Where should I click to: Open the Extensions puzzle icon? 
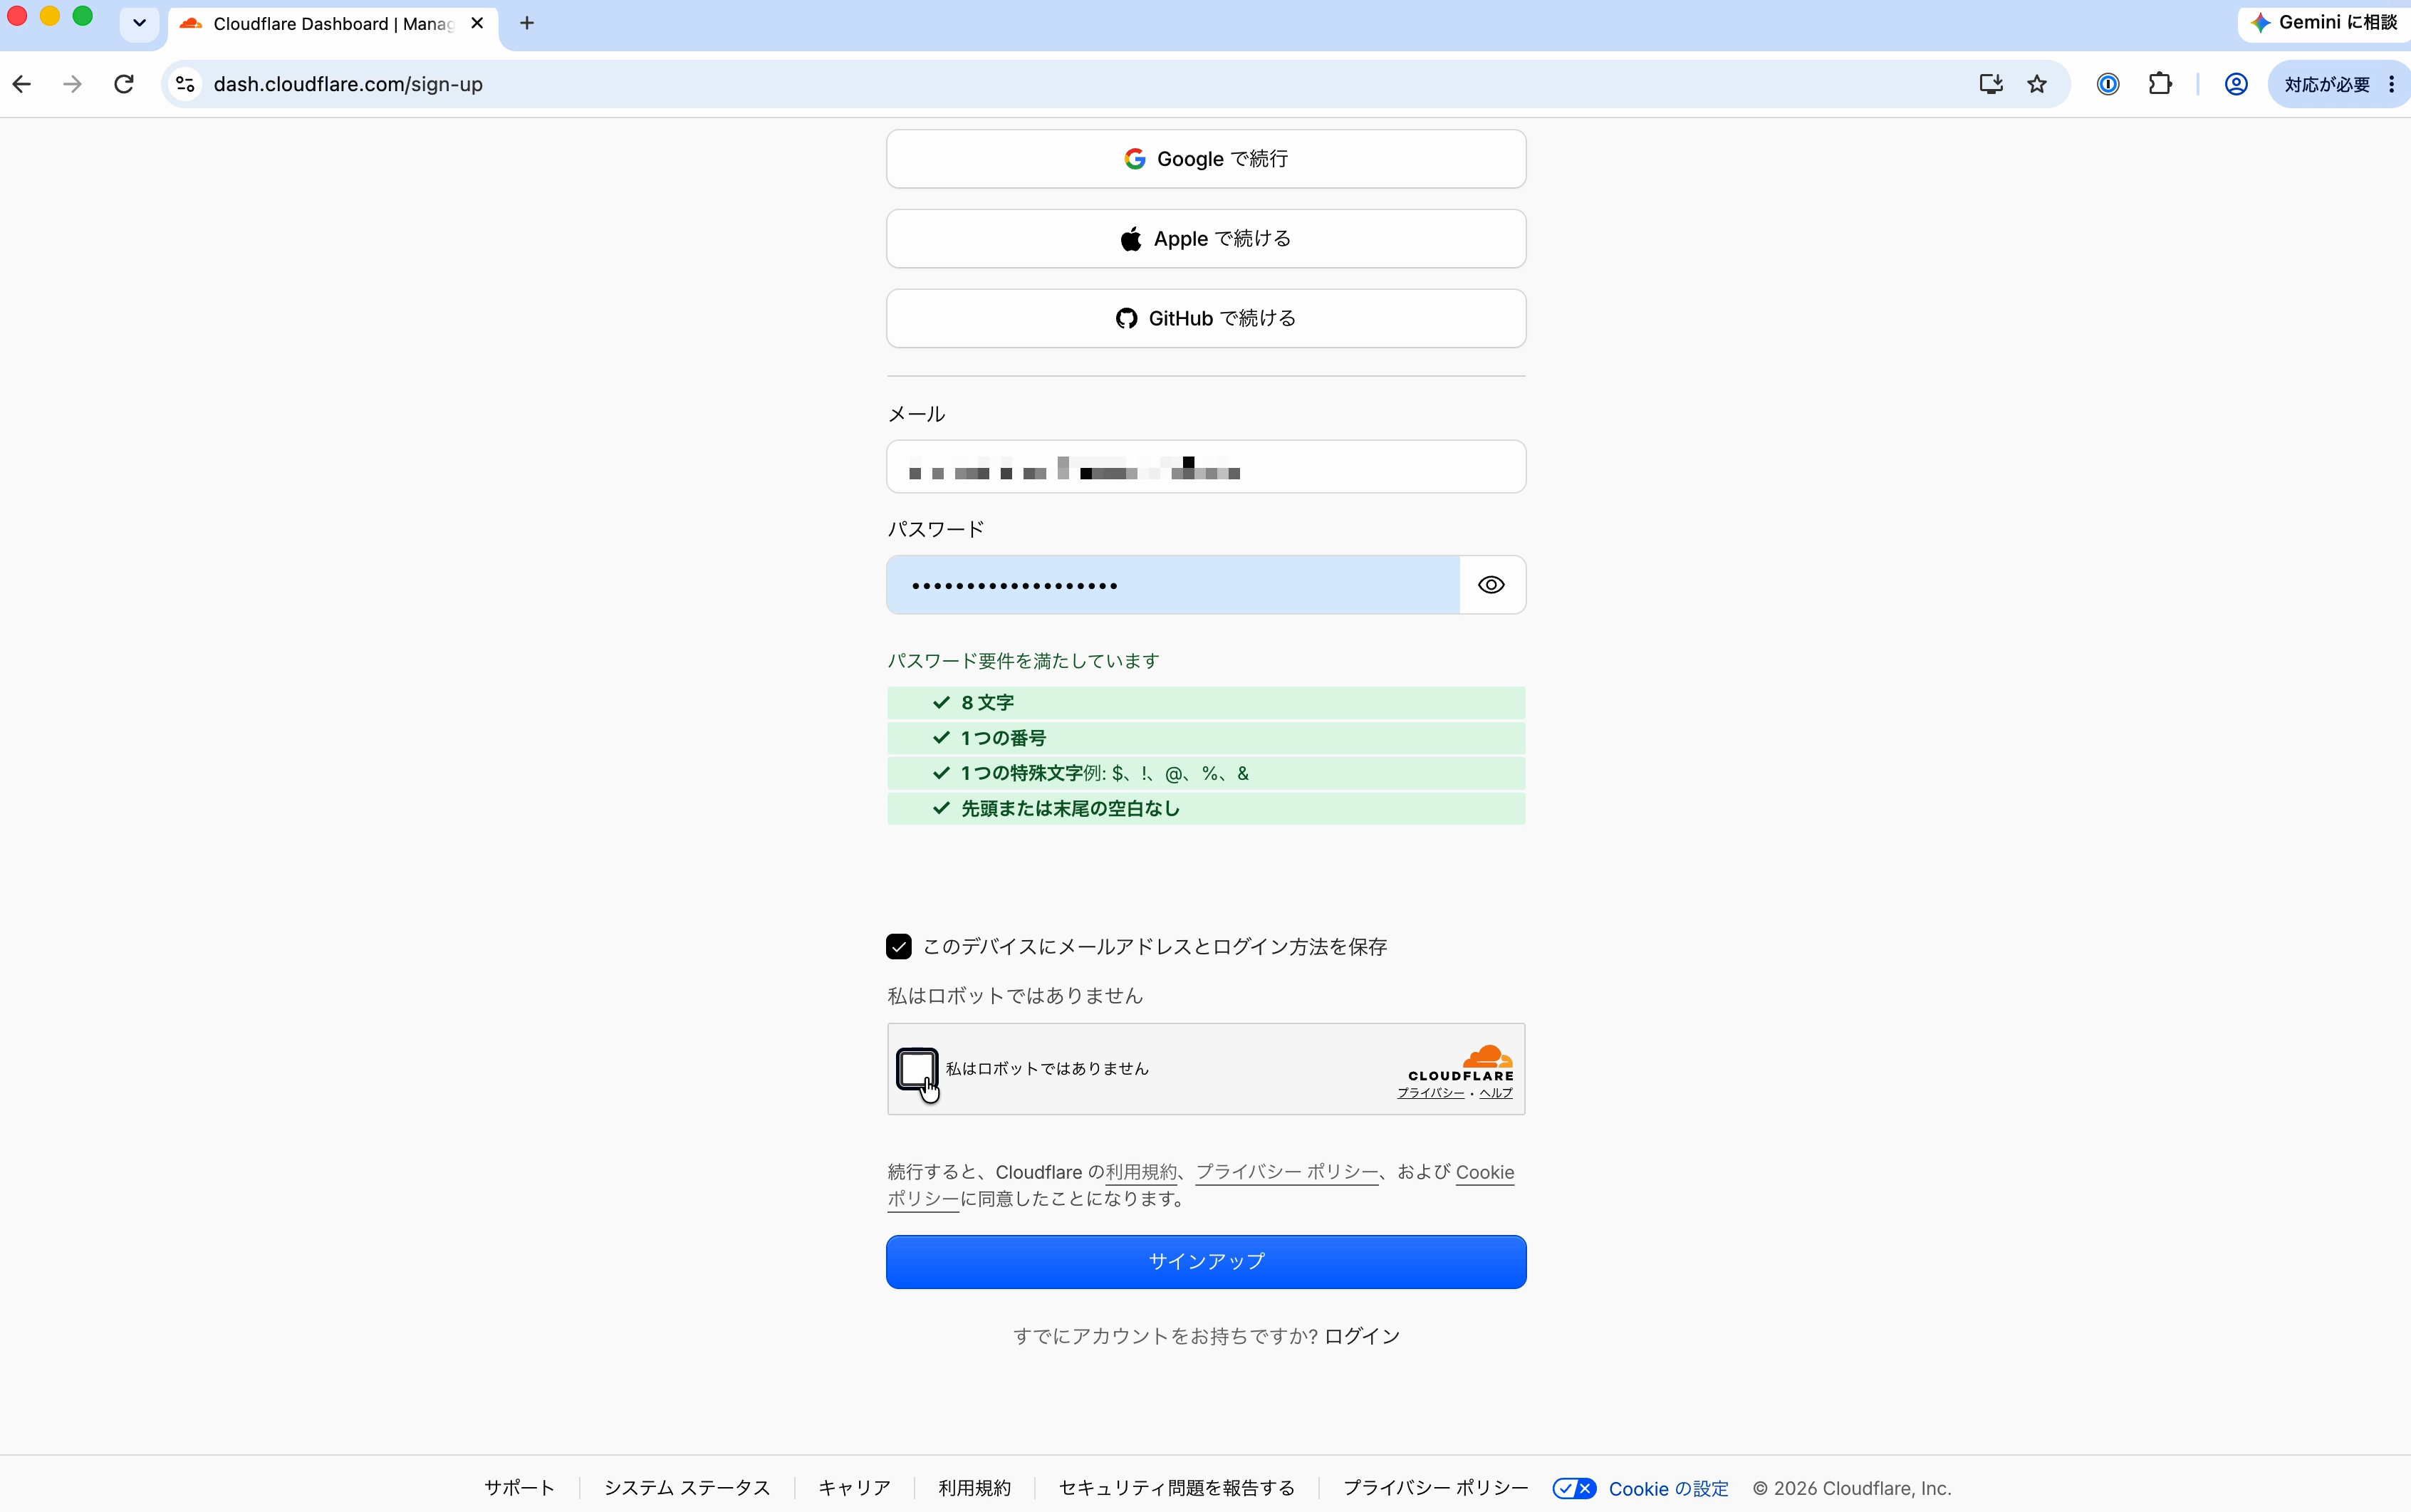(2160, 84)
